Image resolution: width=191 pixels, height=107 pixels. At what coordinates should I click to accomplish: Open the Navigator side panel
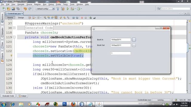[2, 32]
